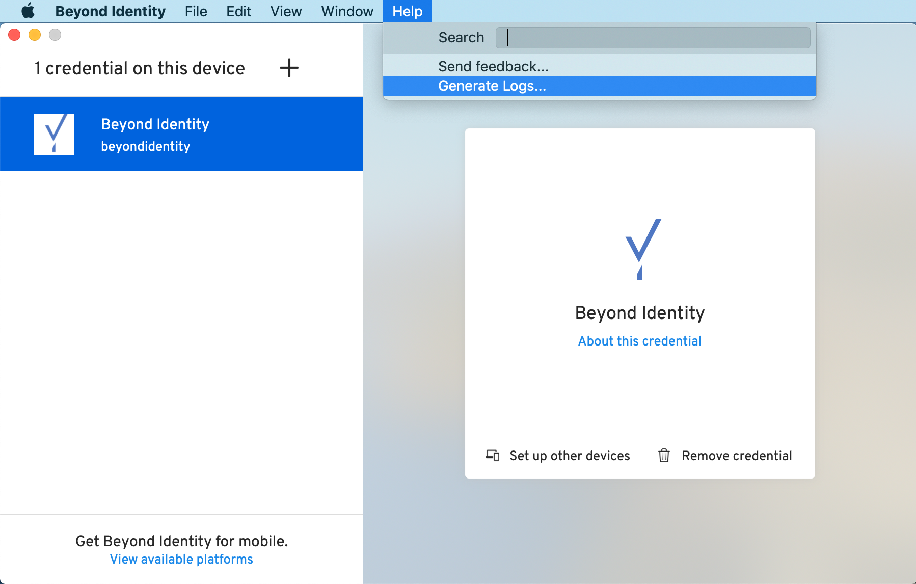The image size is (916, 584).
Task: Open About this credential link
Action: tap(639, 341)
